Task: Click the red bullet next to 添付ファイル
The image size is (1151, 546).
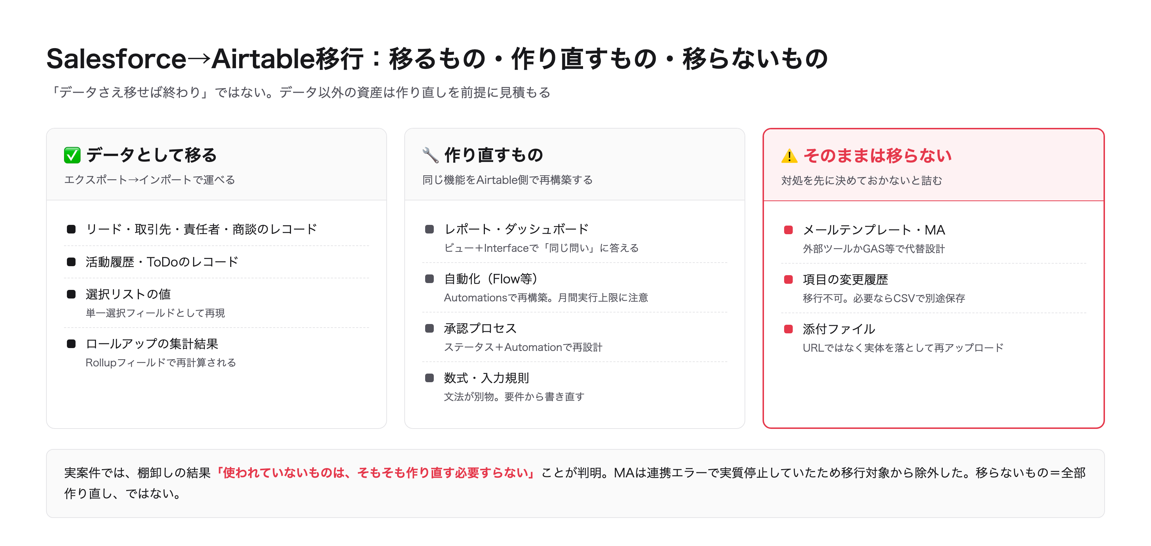Action: click(788, 329)
